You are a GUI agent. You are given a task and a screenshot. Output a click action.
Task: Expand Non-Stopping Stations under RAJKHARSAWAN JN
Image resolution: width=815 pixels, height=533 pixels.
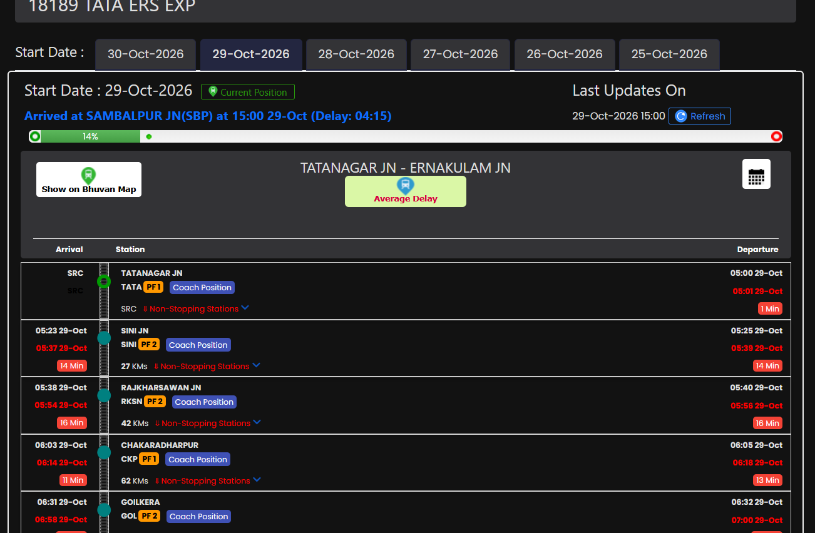click(x=208, y=424)
